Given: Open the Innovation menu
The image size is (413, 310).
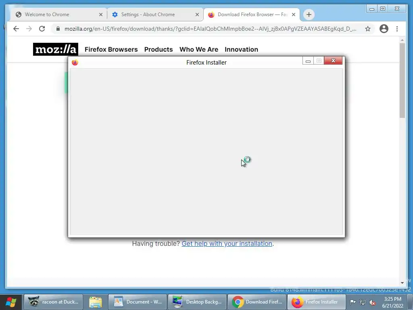Looking at the screenshot, I should [x=241, y=49].
